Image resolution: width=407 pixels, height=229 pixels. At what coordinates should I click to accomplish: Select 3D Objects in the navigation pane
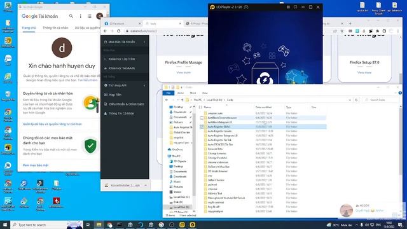[179, 161]
